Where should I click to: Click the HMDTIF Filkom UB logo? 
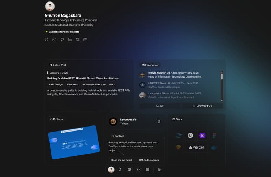click(x=142, y=85)
